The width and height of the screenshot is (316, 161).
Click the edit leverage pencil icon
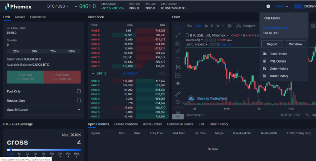click(79, 142)
